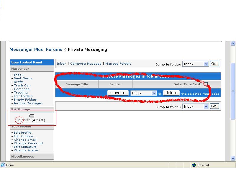Open Manage Folders in the top navigation
The width and height of the screenshot is (236, 177).
click(x=118, y=64)
